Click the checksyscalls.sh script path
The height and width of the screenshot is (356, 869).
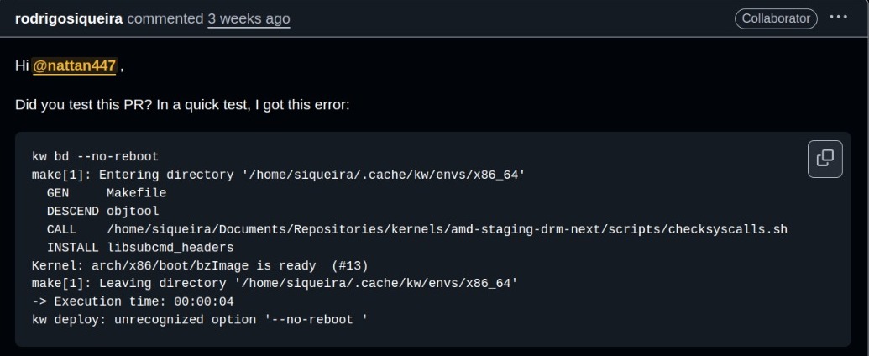447,229
